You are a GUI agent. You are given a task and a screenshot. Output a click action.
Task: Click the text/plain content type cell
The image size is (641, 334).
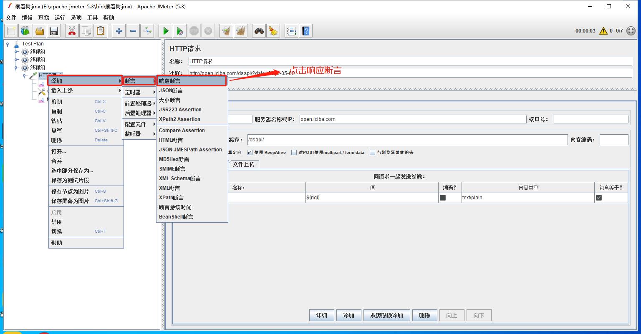pyautogui.click(x=528, y=198)
